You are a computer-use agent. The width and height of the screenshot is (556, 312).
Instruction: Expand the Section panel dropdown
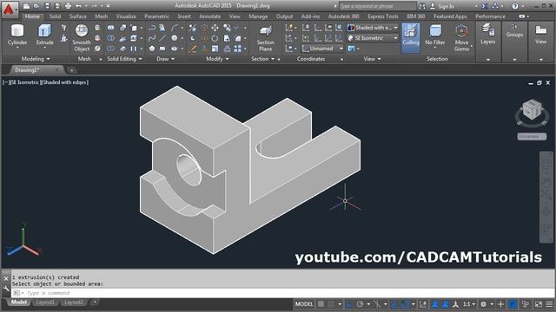(262, 59)
